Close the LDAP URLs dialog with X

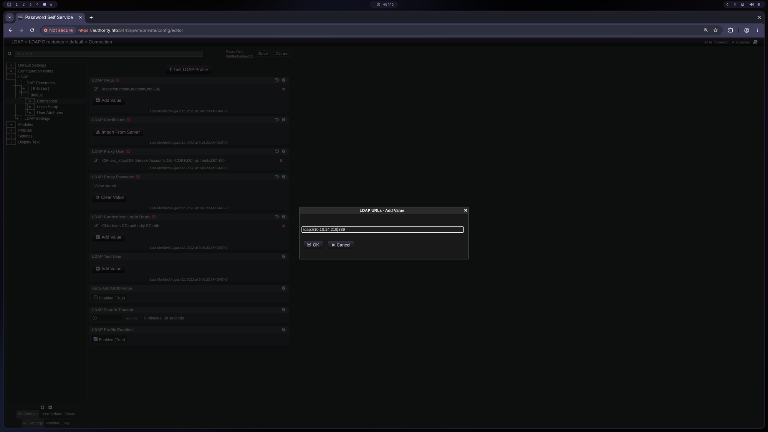pos(465,210)
